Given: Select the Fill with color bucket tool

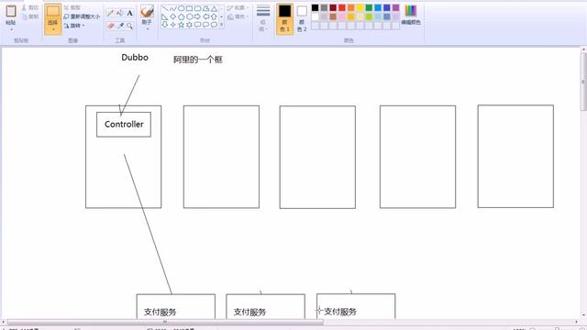Looking at the screenshot, I should click(x=120, y=13).
